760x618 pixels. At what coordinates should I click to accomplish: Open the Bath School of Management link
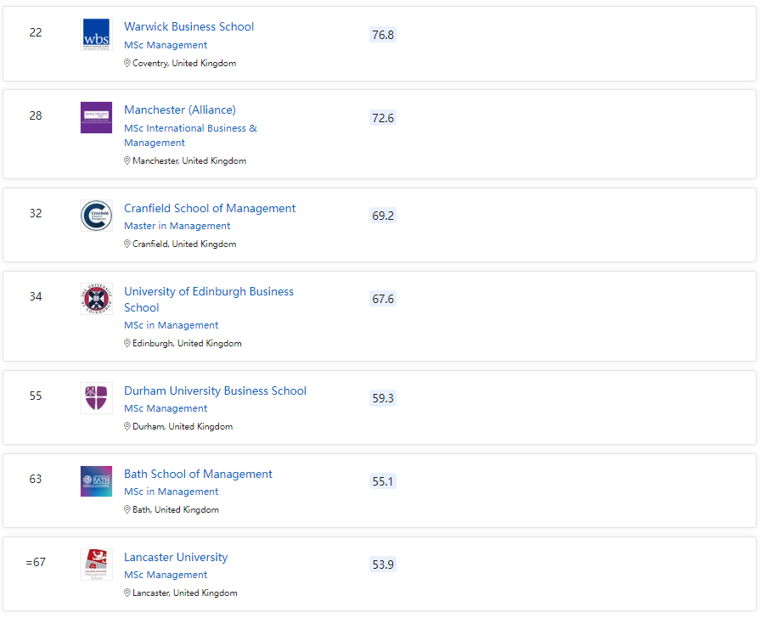click(x=198, y=474)
